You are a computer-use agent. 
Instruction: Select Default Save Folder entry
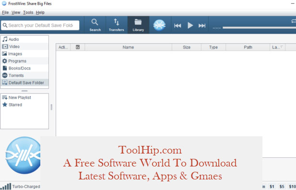[x=24, y=83]
